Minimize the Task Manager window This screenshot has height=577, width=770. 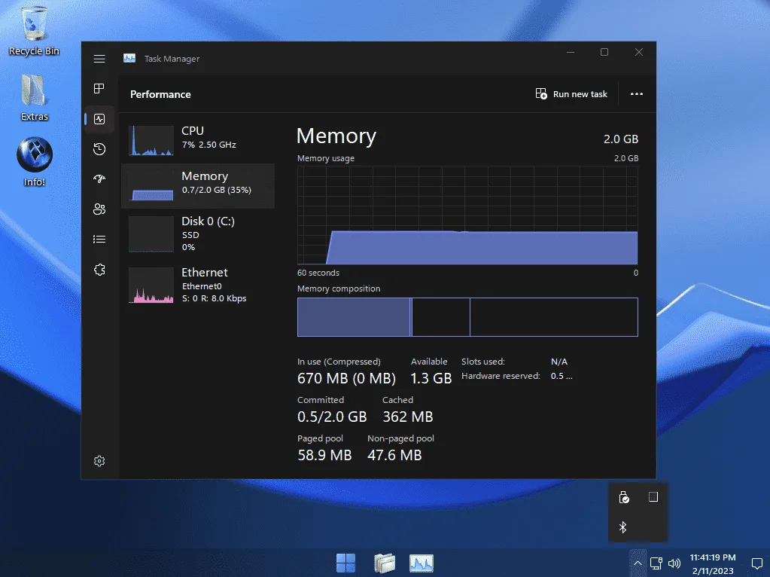click(571, 52)
